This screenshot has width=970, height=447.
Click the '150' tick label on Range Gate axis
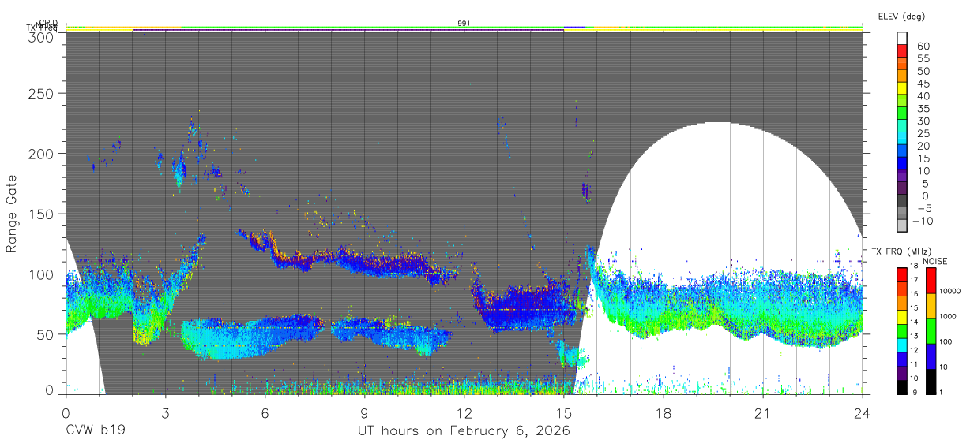click(41, 214)
